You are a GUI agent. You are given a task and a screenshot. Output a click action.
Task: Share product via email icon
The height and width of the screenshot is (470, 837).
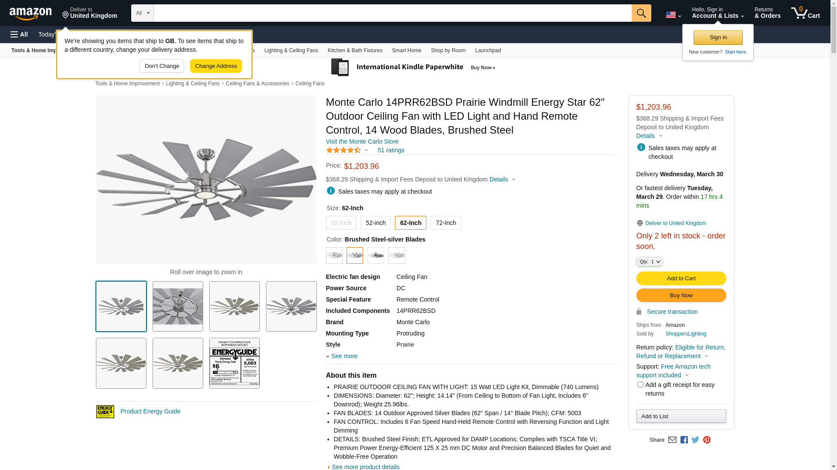pos(672,440)
